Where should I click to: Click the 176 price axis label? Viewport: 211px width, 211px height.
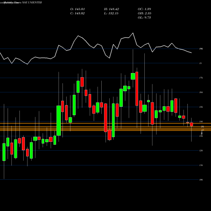201,78
